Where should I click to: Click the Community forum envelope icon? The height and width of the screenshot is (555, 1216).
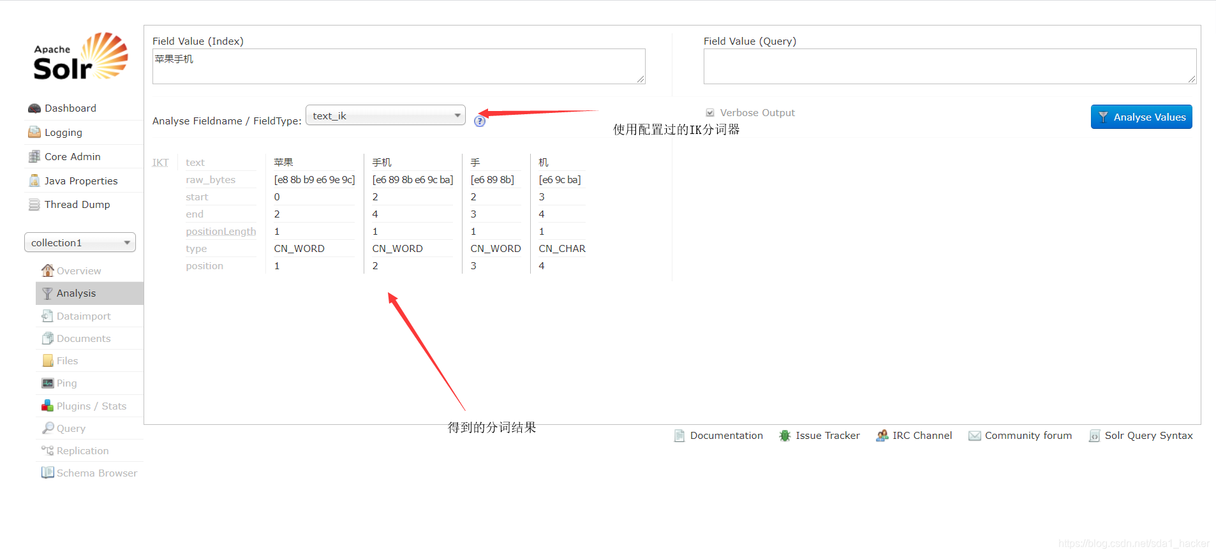click(974, 436)
